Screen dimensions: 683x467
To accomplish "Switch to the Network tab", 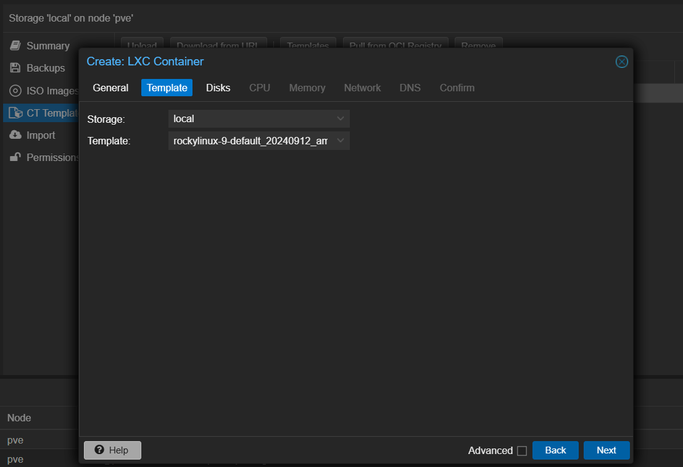I will coord(362,88).
